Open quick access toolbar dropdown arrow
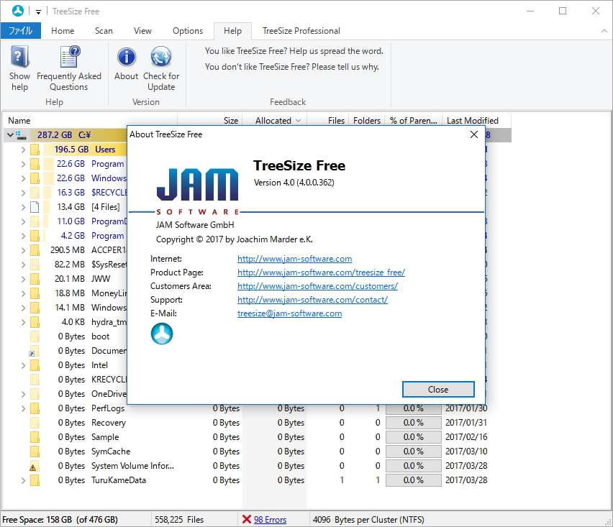Screen dimensions: 613x527 (x=38, y=12)
